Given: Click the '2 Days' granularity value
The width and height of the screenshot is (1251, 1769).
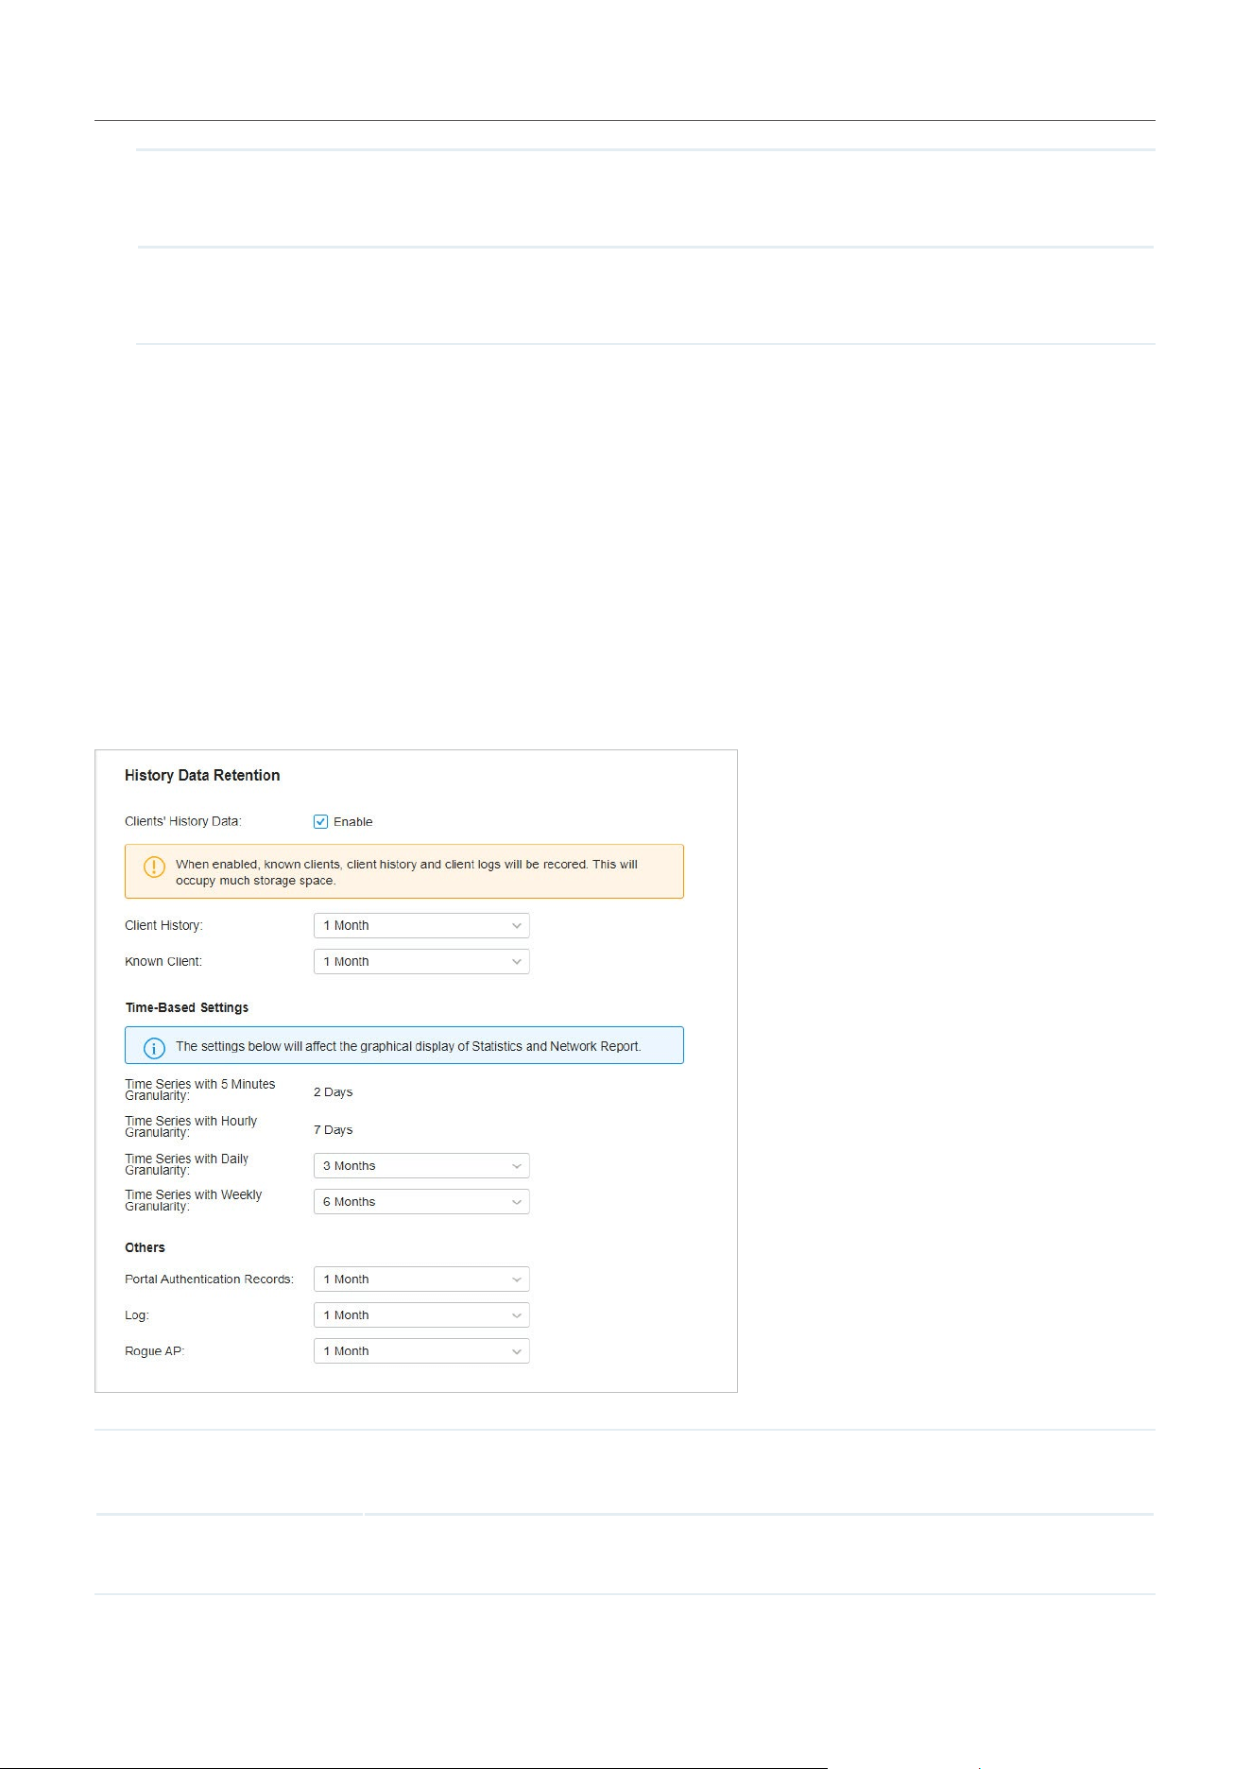Looking at the screenshot, I should [333, 1091].
